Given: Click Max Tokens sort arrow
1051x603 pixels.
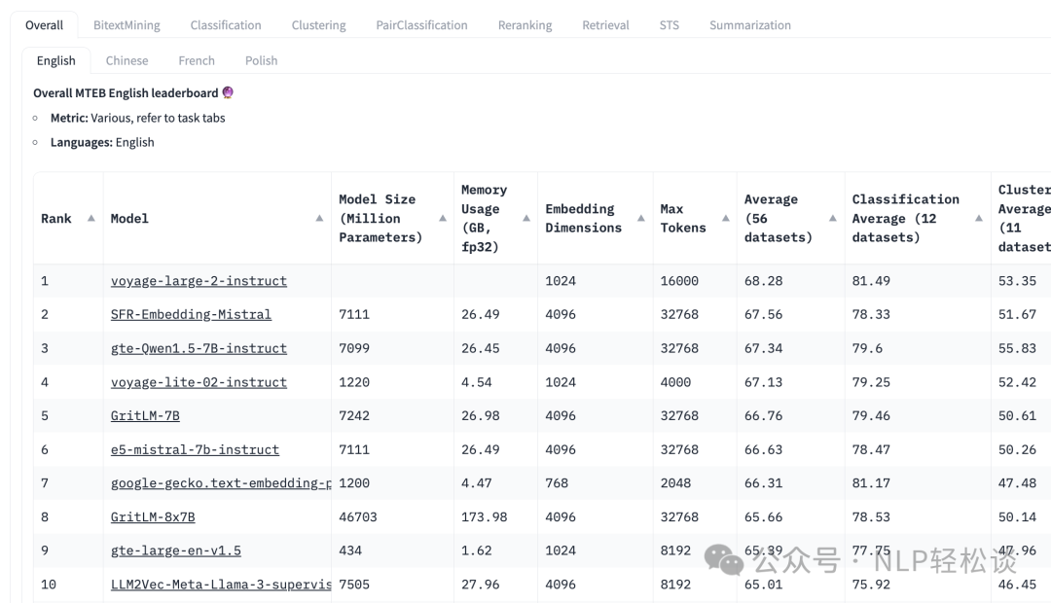Looking at the screenshot, I should coord(726,219).
